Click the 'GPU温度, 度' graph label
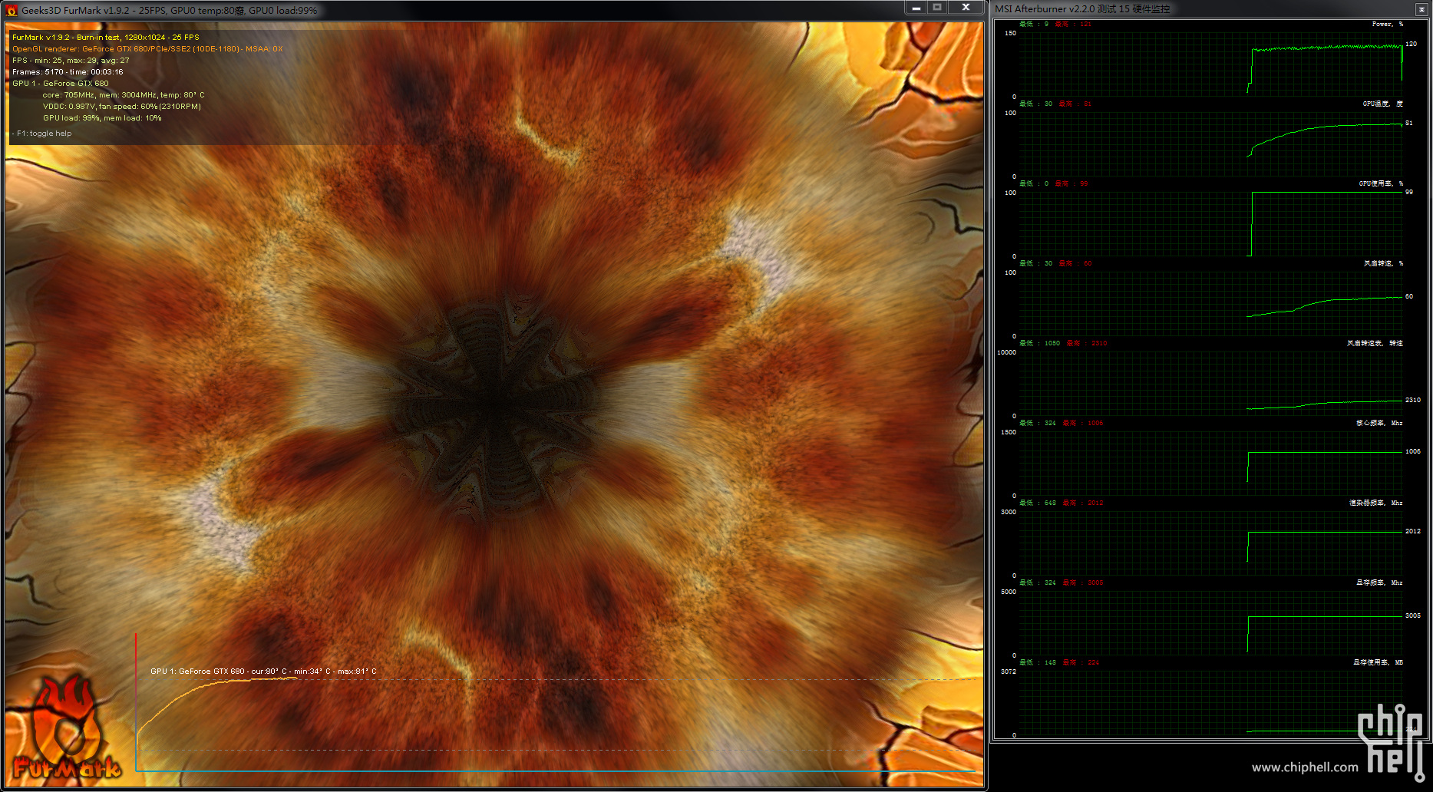 pos(1382,104)
